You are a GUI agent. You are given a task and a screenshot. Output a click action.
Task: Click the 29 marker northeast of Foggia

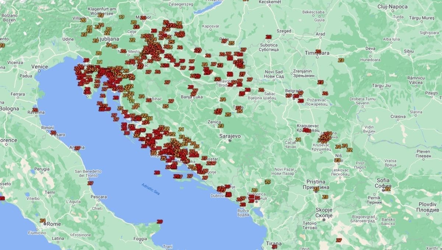159,222
